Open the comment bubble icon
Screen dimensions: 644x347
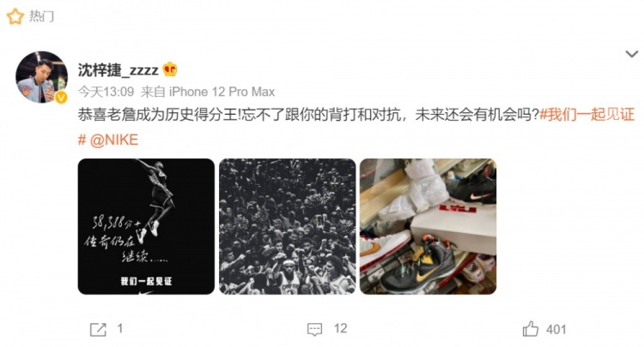click(314, 329)
